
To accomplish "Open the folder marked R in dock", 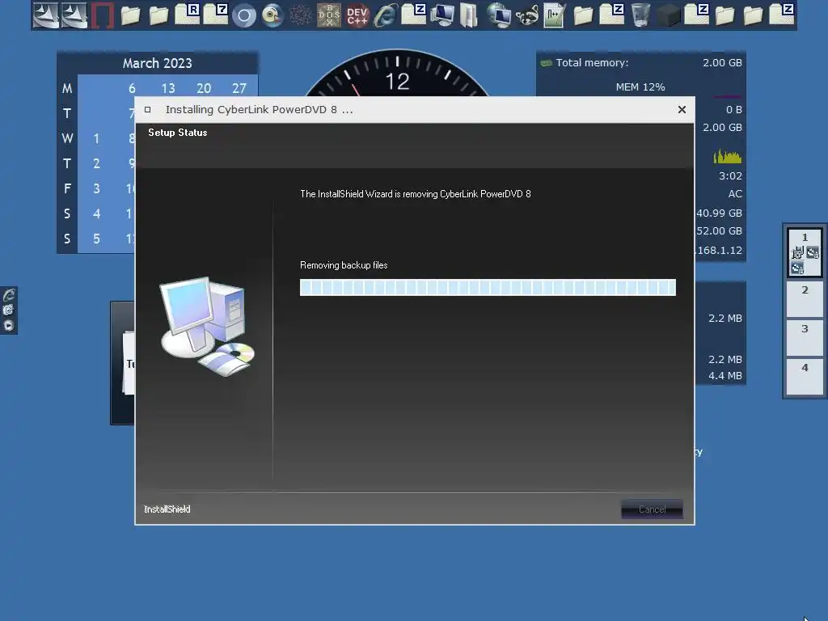I will [187, 15].
